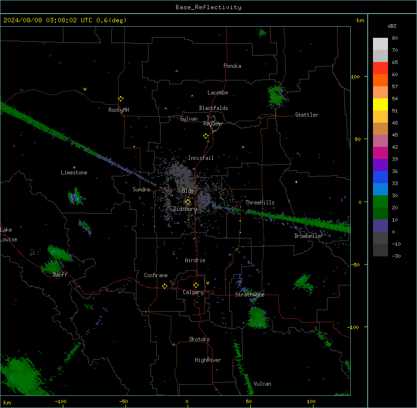
Task: Click the dBZ legend heading
Action: click(392, 26)
